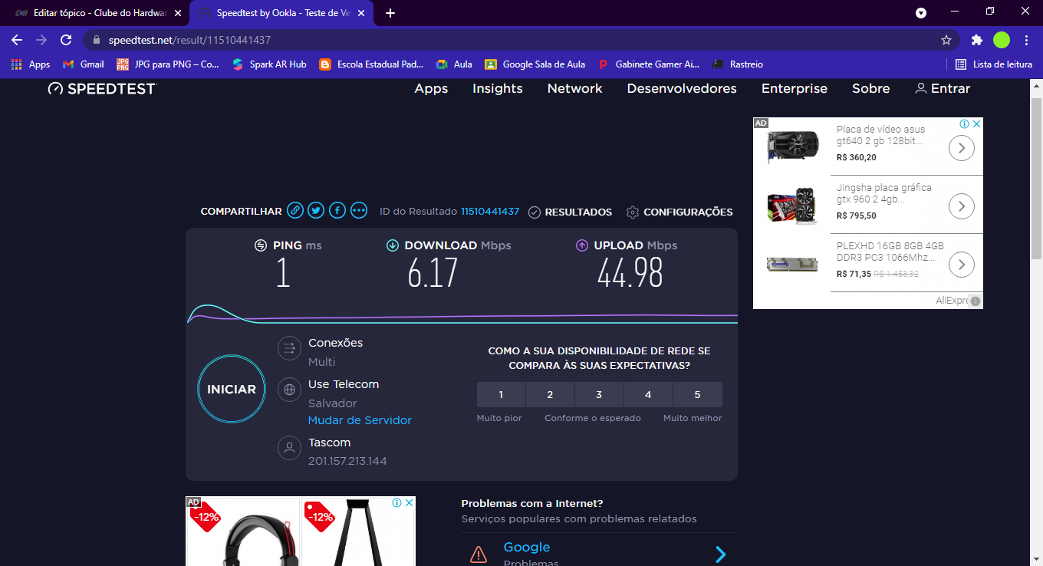The width and height of the screenshot is (1043, 566).
Task: Click the download arrow icon
Action: click(393, 245)
